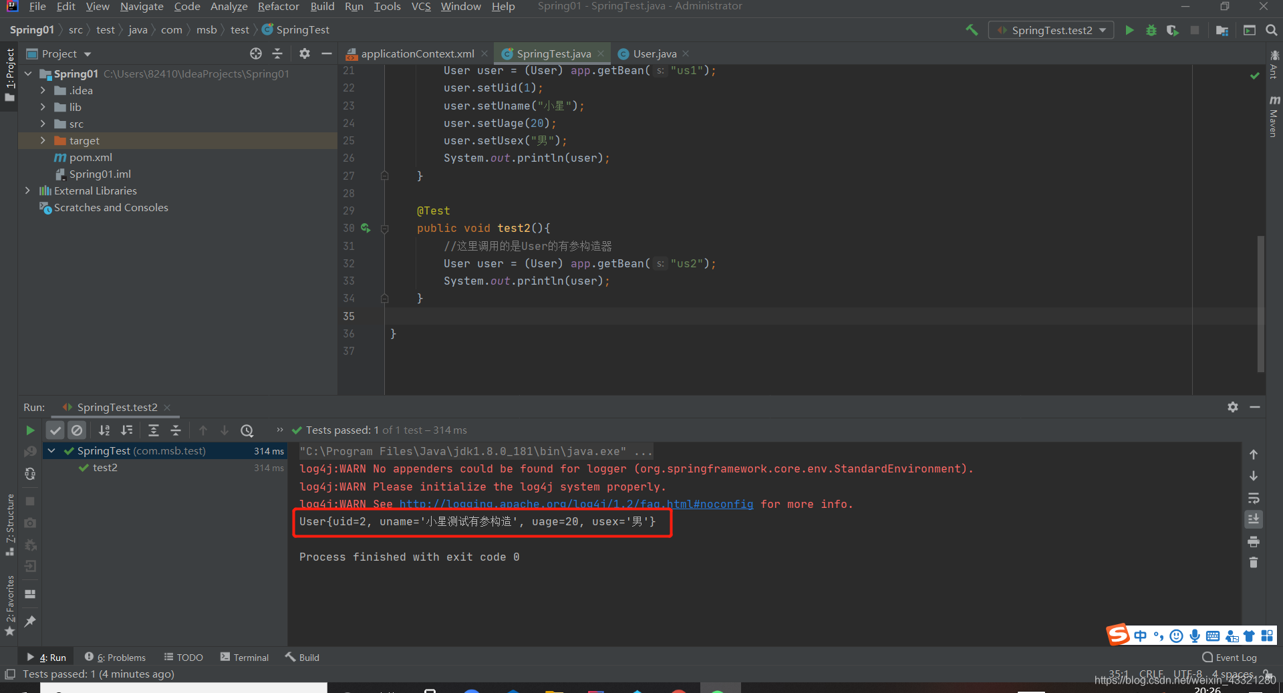Toggle the Project tool window stripe button
The image size is (1283, 693).
[9, 75]
